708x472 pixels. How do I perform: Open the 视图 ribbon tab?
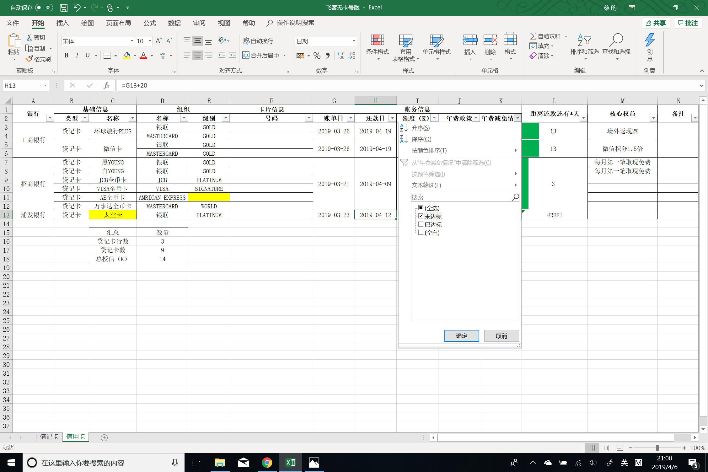(x=224, y=23)
